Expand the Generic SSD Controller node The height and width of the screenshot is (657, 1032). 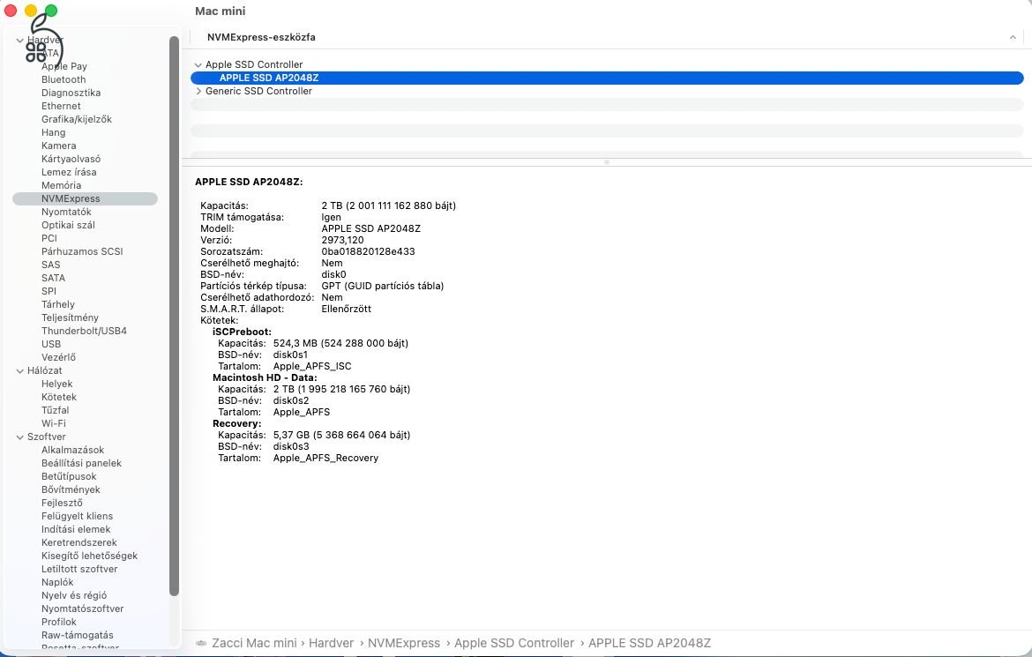point(198,91)
